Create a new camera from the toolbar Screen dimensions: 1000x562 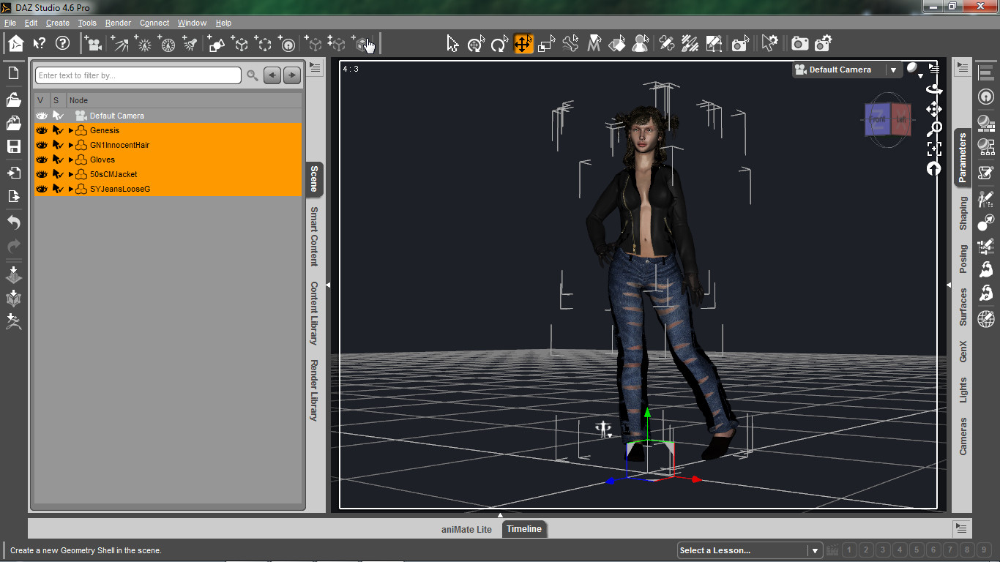pos(93,44)
